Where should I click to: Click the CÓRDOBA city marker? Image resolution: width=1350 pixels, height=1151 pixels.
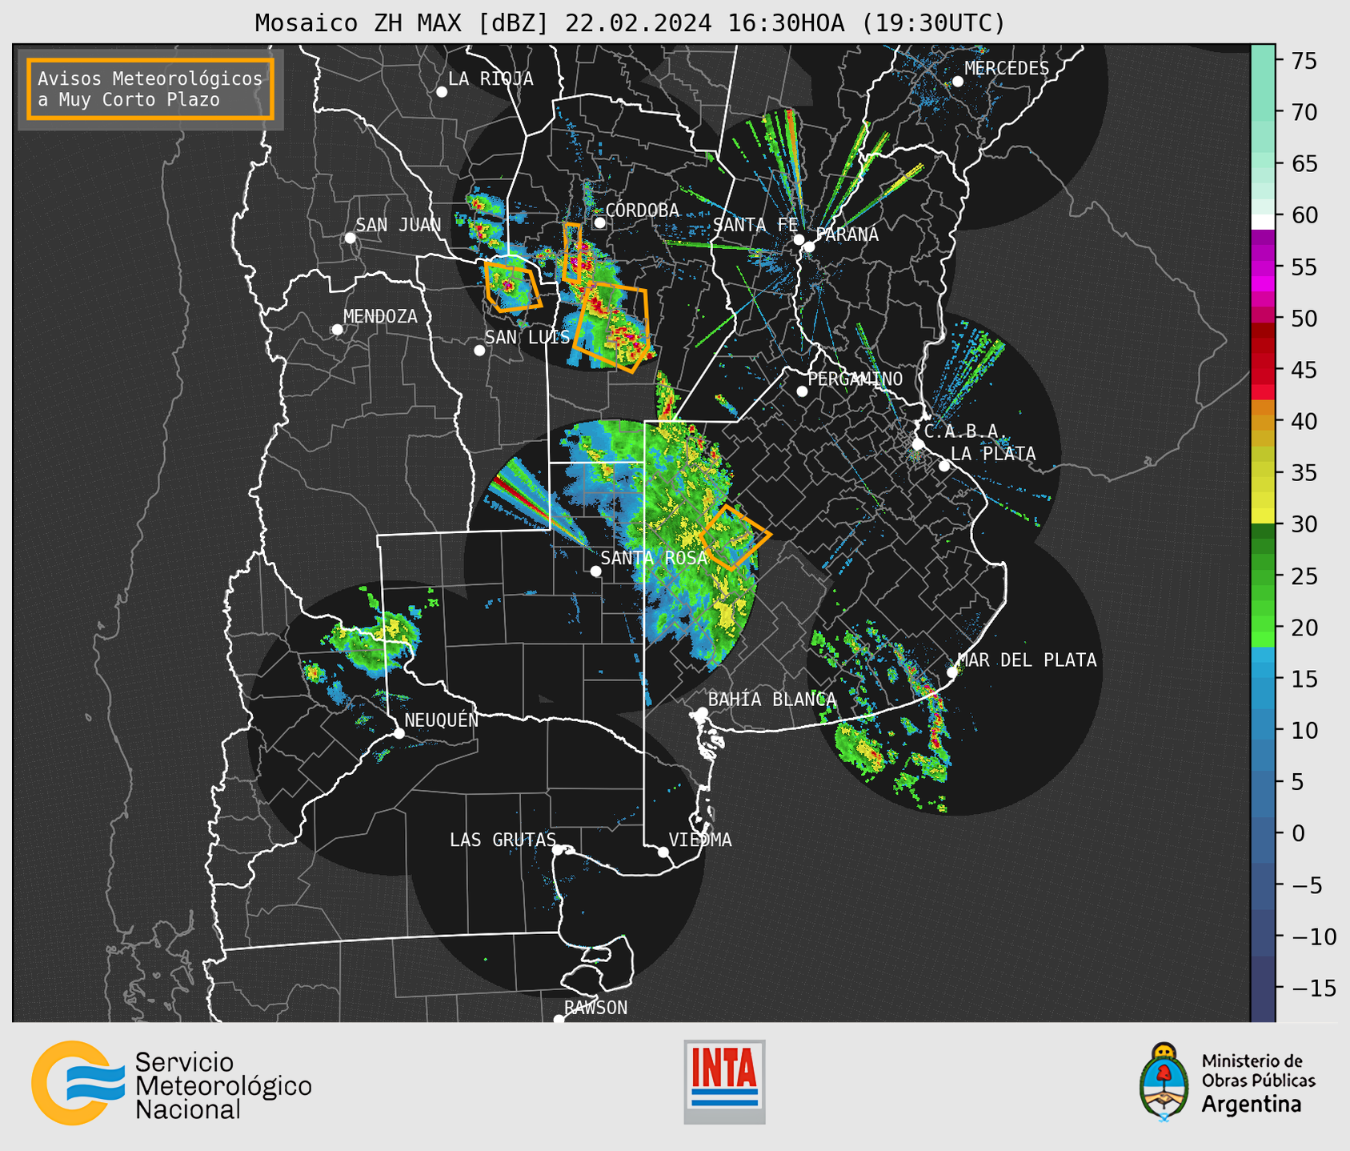pyautogui.click(x=599, y=223)
